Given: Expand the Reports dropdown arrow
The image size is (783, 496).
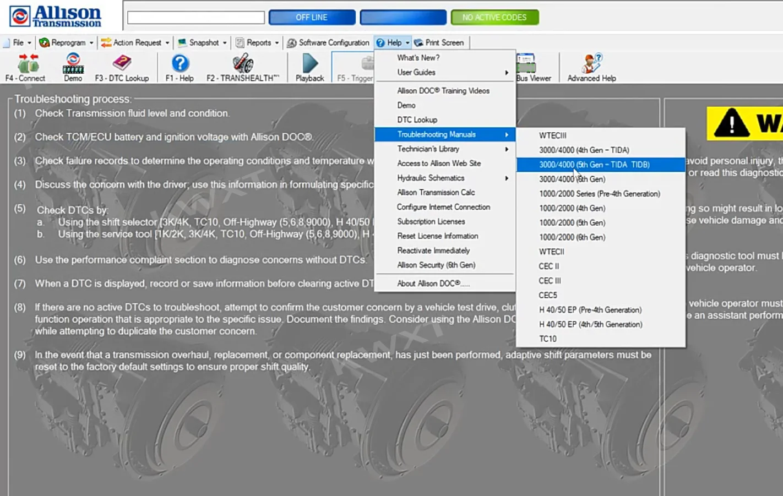Looking at the screenshot, I should pyautogui.click(x=277, y=43).
